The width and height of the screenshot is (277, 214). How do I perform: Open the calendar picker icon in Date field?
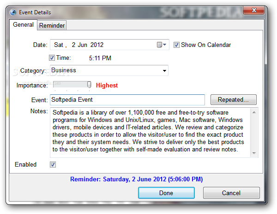(162, 45)
